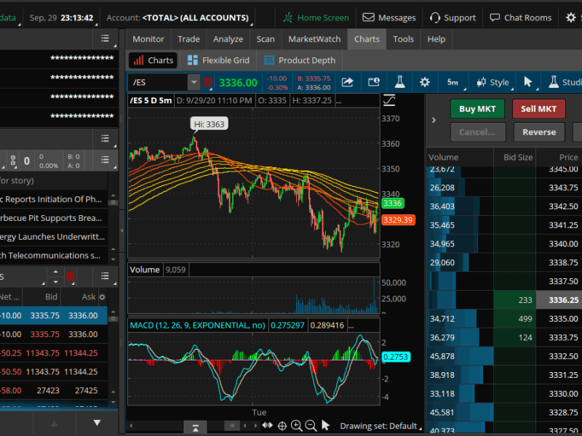
Task: Click the Reverse order button
Action: click(539, 132)
